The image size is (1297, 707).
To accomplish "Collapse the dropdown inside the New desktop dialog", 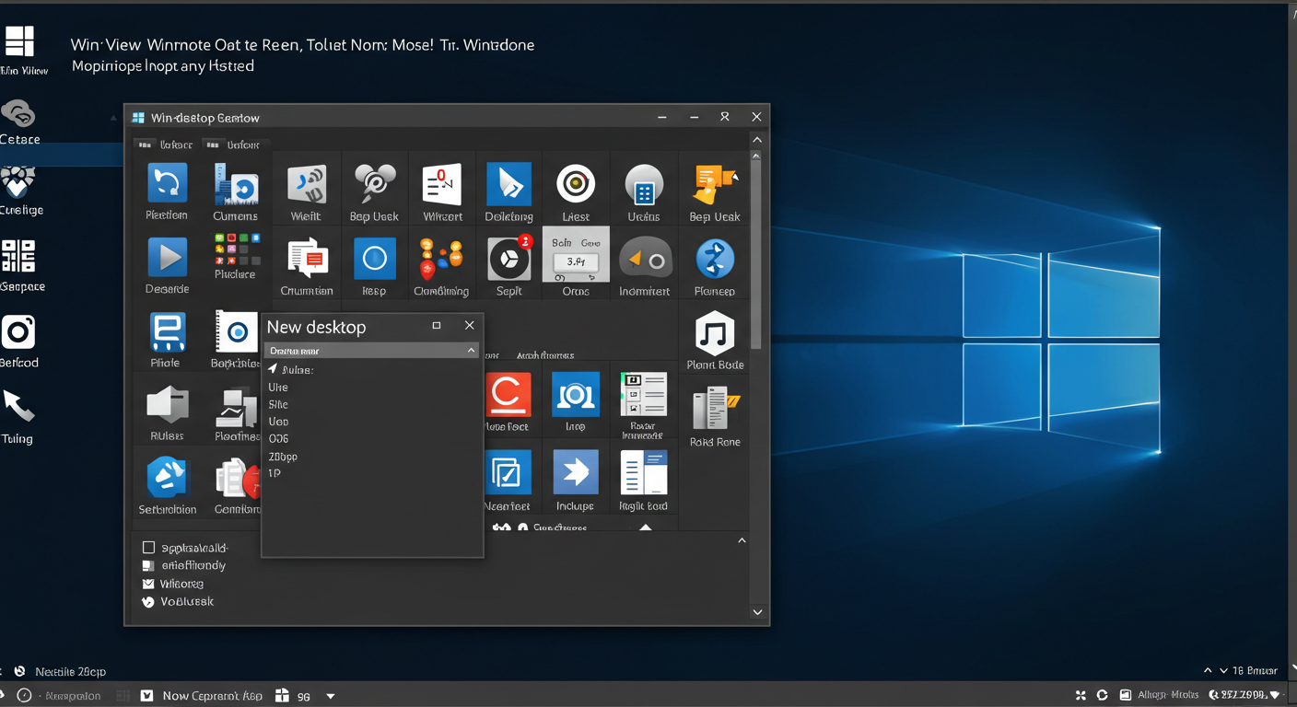I will pos(471,350).
